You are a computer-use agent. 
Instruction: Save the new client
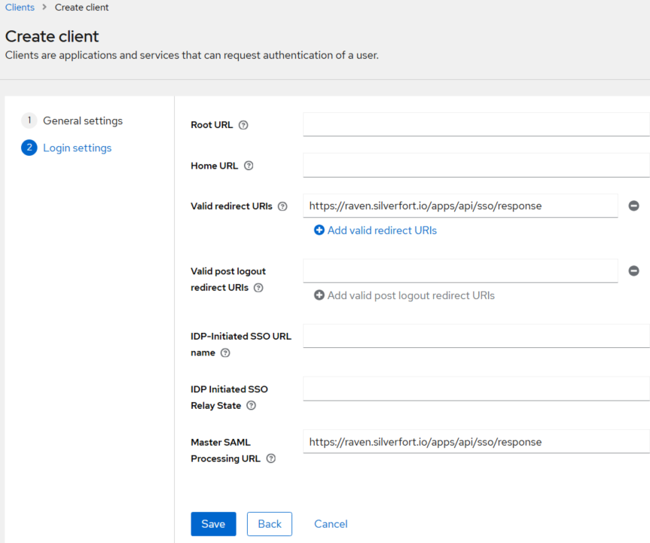point(213,524)
